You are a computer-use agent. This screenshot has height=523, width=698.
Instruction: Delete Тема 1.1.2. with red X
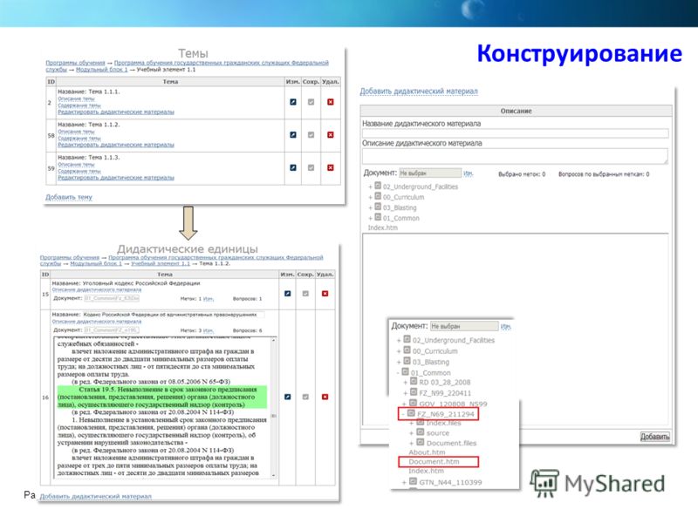pyautogui.click(x=331, y=135)
